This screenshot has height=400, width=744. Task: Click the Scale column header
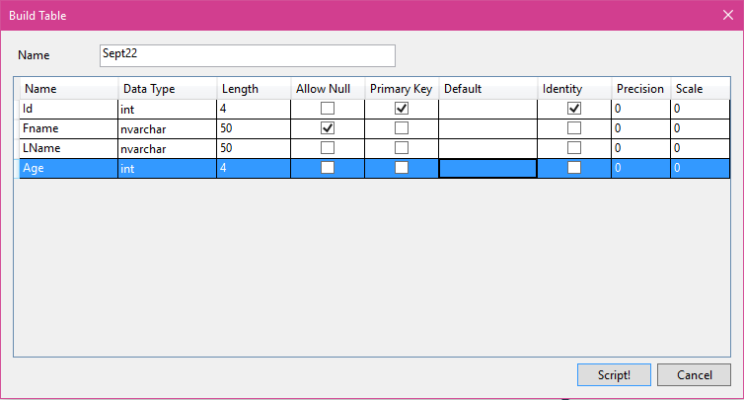coord(700,89)
